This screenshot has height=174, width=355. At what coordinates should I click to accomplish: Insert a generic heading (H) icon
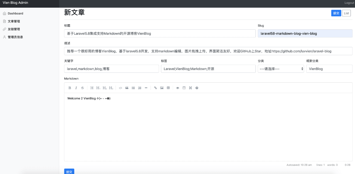click(92, 88)
